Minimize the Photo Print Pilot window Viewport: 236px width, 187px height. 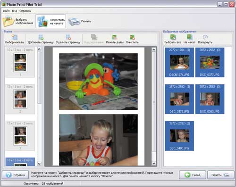tap(220, 4)
